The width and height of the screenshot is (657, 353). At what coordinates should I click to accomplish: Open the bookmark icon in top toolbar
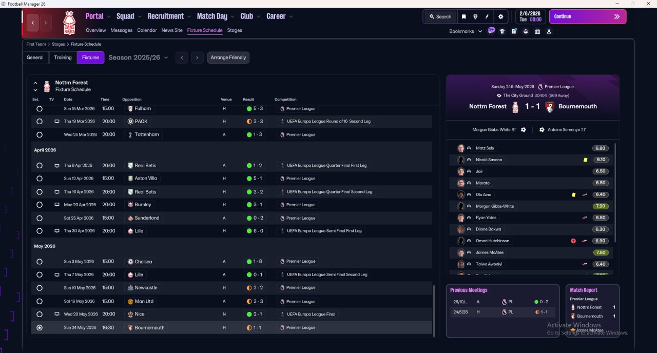click(x=463, y=16)
